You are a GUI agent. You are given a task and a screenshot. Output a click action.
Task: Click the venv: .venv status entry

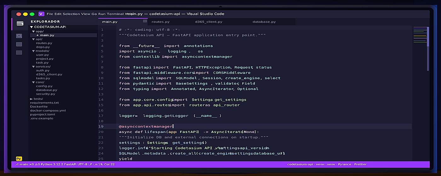coord(325,164)
